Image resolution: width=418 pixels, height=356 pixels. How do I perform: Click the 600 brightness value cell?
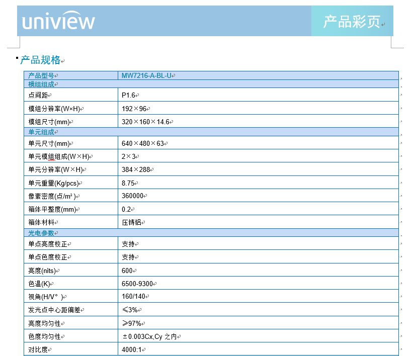[x=127, y=271]
